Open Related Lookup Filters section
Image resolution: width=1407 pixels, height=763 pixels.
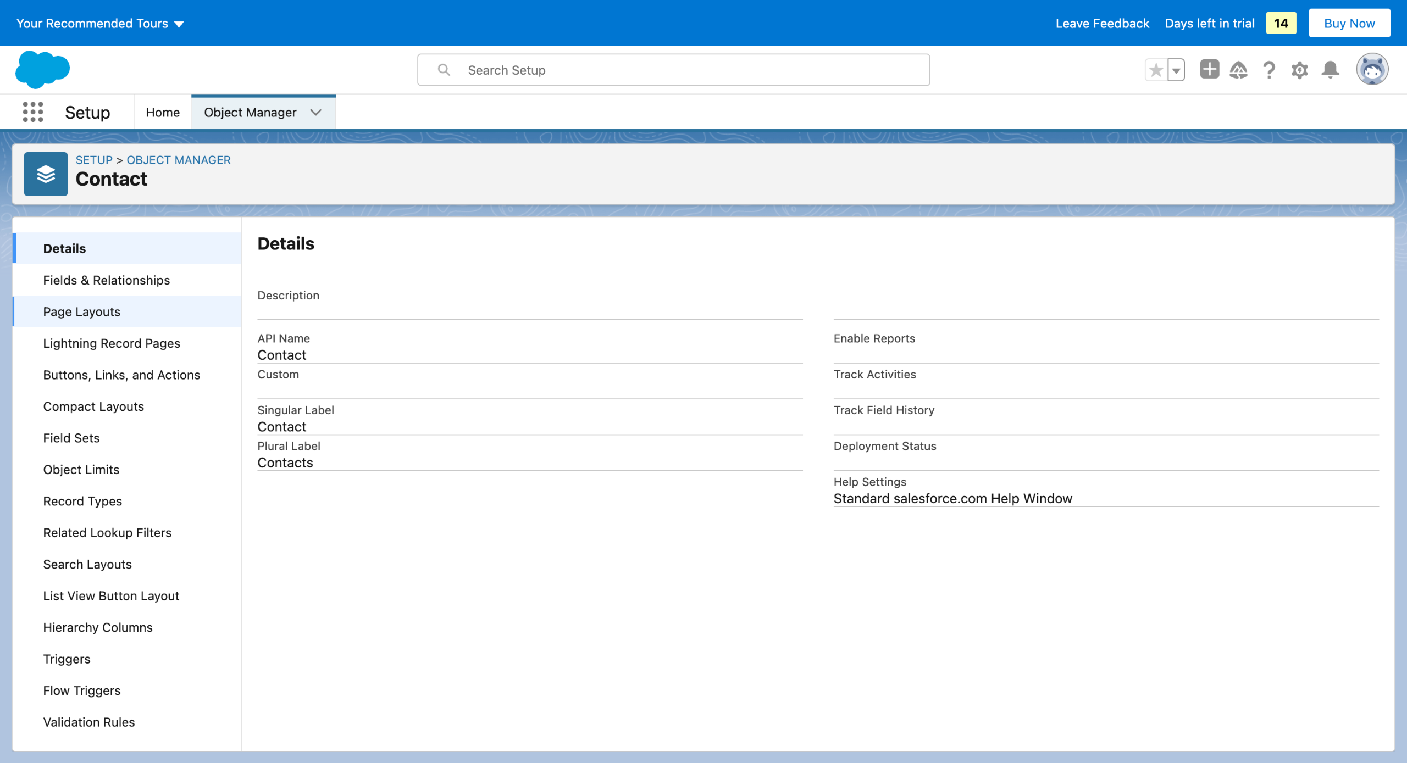(x=127, y=533)
